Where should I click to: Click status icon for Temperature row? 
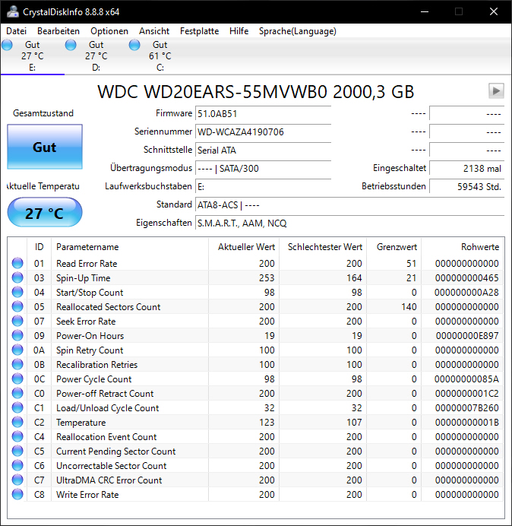point(17,422)
